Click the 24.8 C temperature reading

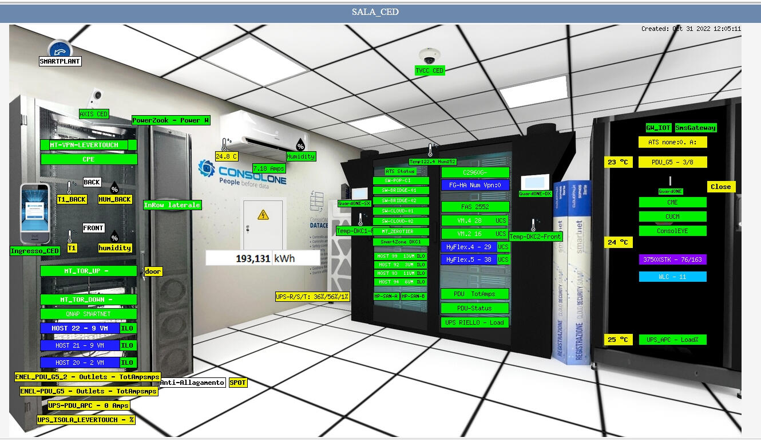point(227,156)
